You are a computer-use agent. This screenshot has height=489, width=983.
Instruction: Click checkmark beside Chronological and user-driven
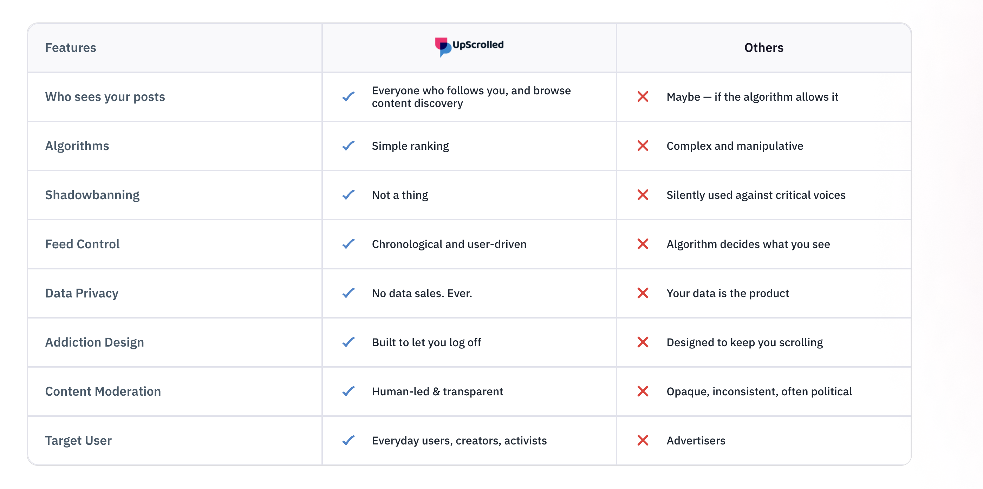tap(349, 244)
